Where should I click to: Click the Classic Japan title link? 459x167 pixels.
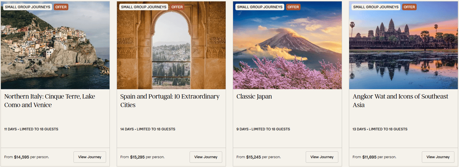tap(254, 96)
